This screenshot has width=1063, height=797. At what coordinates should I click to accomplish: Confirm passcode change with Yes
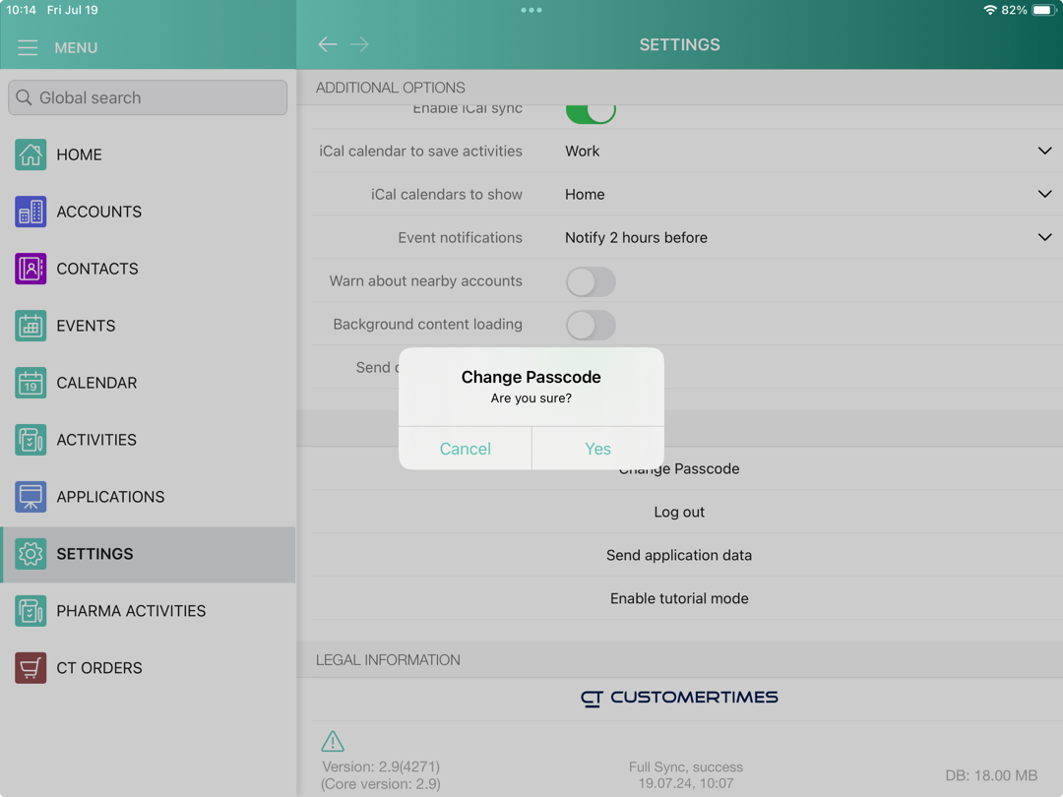pos(597,449)
